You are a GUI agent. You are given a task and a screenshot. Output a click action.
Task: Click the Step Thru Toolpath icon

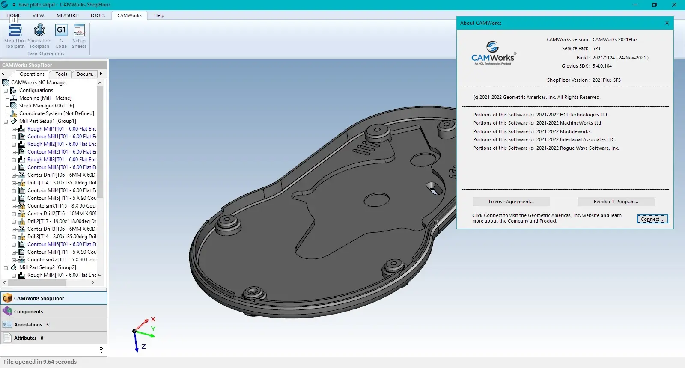point(15,30)
